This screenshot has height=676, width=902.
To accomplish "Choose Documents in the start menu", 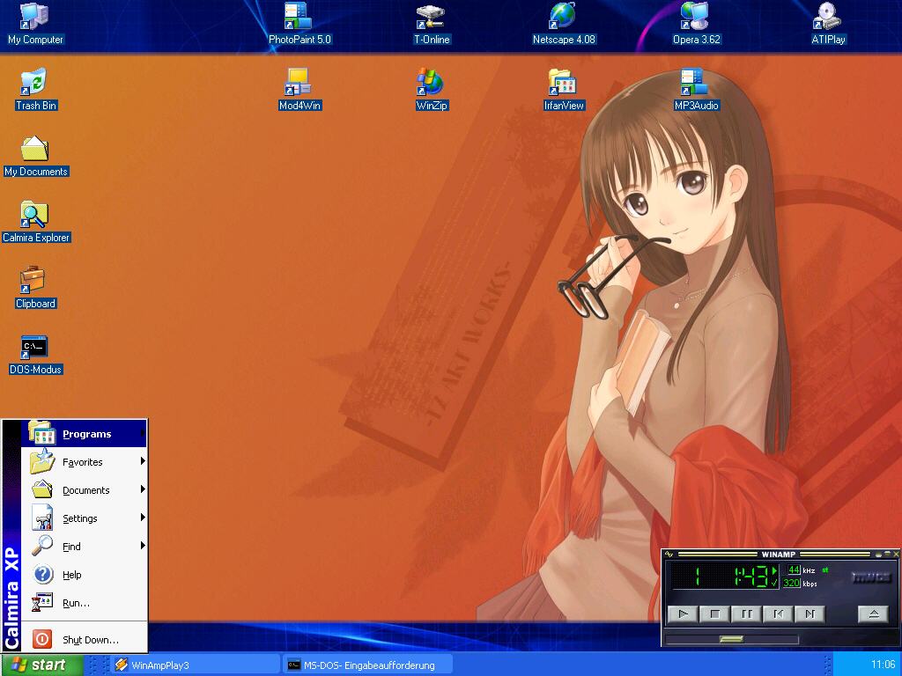I will [x=84, y=489].
